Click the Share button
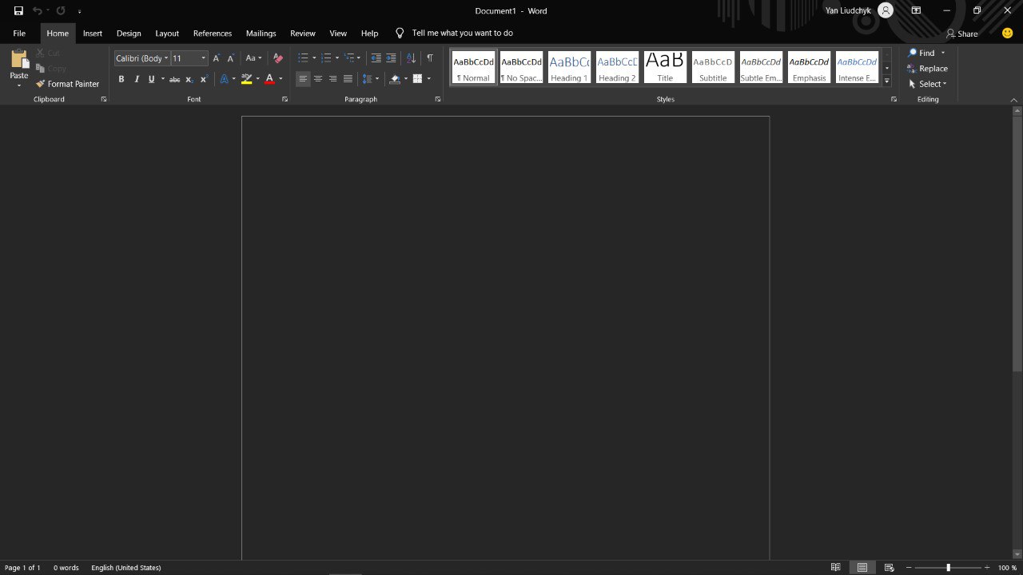The height and width of the screenshot is (575, 1023). [961, 34]
